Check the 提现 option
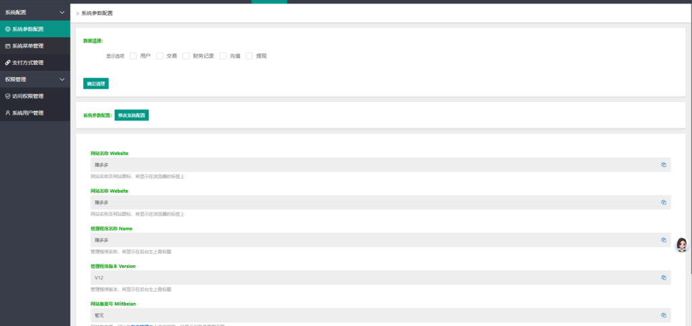The width and height of the screenshot is (692, 326). pos(249,56)
